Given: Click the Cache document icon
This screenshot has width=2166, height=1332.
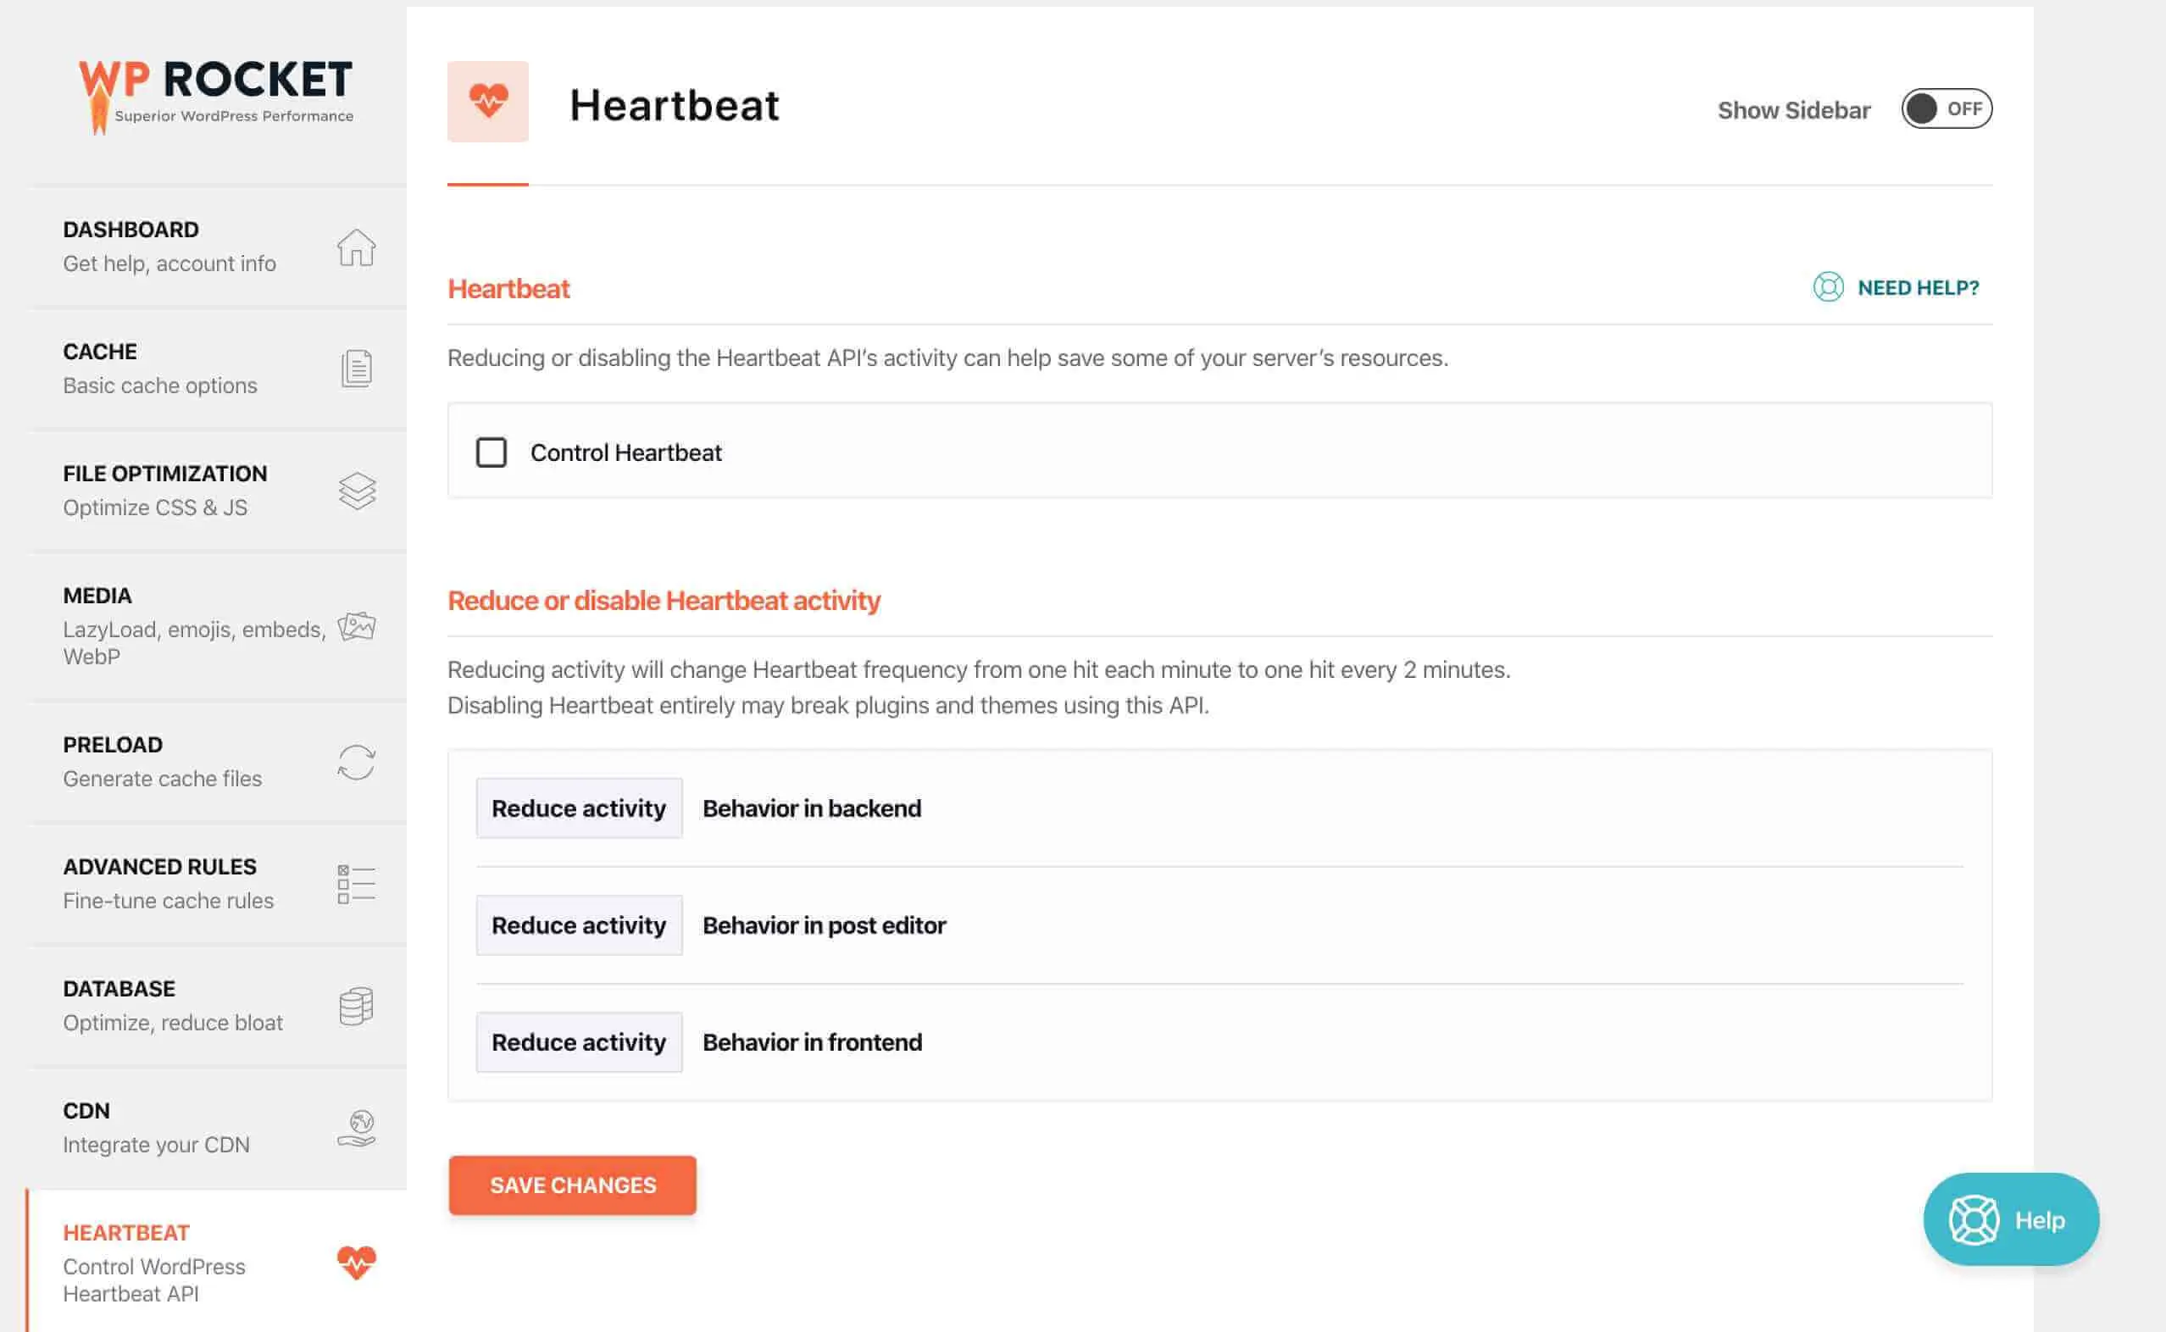Looking at the screenshot, I should (x=356, y=369).
